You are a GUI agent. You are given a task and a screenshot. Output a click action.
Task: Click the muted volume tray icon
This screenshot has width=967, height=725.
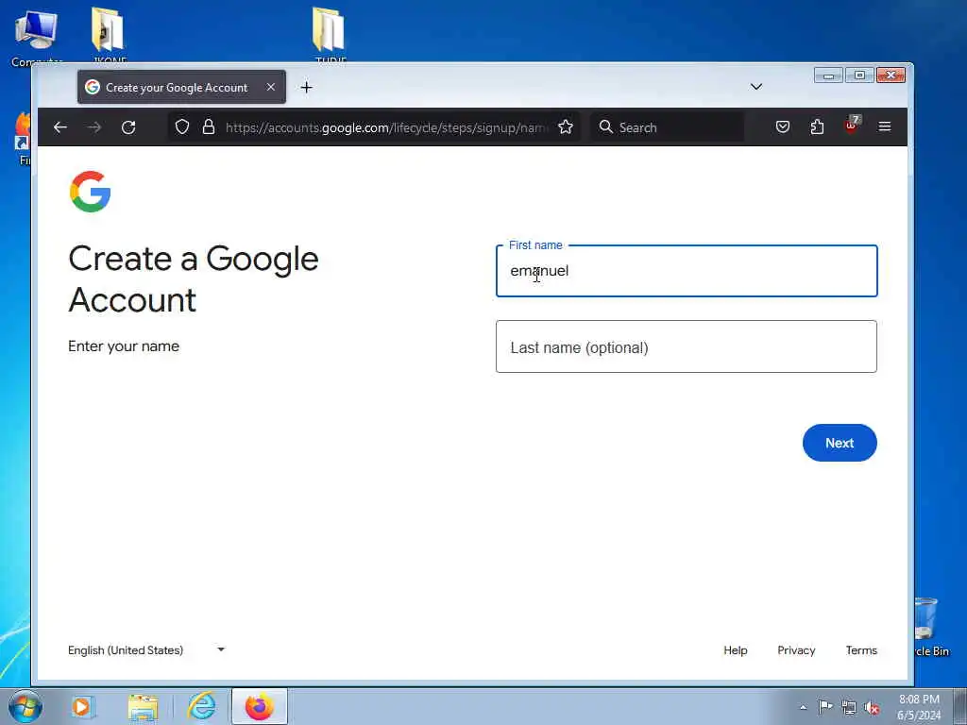pos(872,708)
